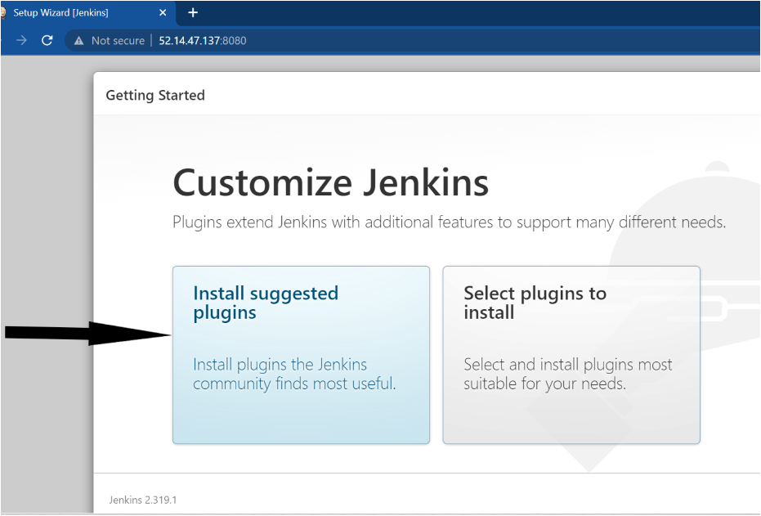Screen dimensions: 761x516
Task: Click the Jenkins 2.319.1 version text
Action: pyautogui.click(x=143, y=500)
